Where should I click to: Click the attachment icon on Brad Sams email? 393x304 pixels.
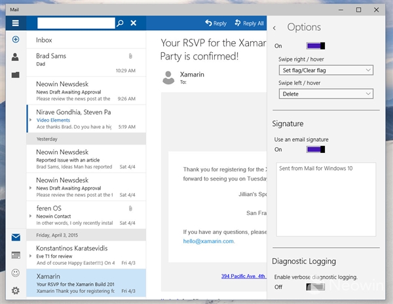[x=130, y=56]
